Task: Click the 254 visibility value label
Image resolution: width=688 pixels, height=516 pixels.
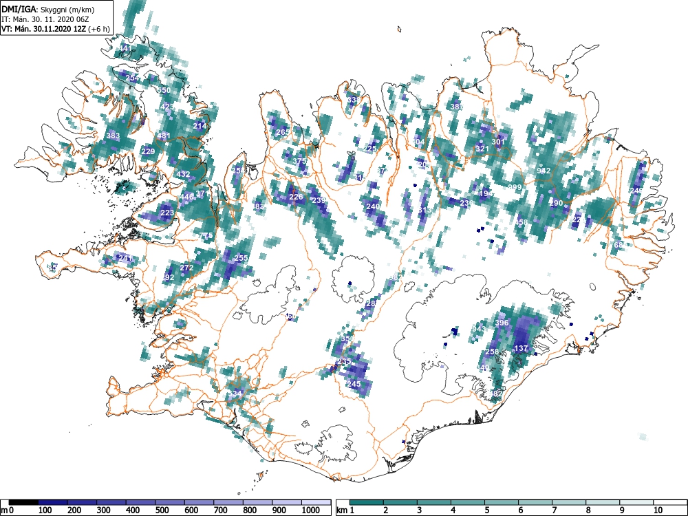Action: coord(133,78)
